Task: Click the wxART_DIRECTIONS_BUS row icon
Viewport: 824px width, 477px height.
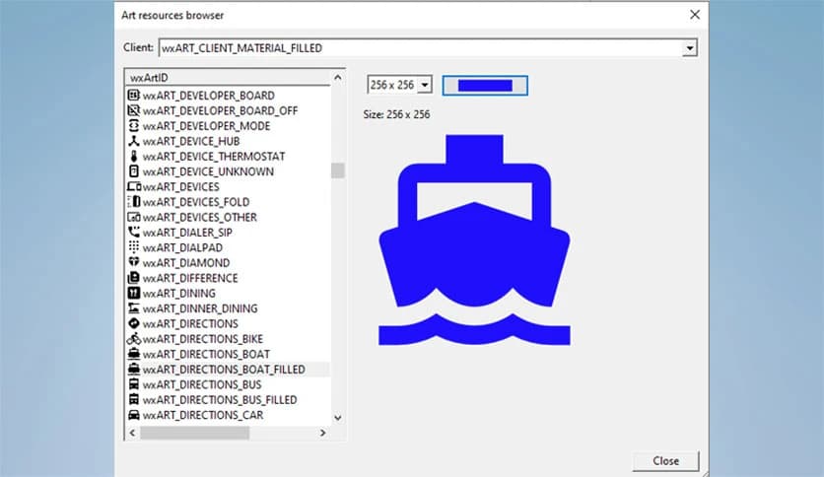Action: click(x=134, y=384)
